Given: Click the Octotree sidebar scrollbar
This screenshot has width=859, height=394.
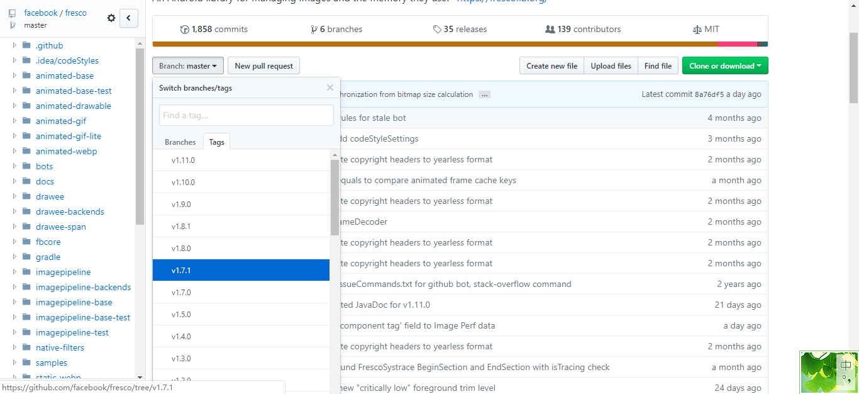Looking at the screenshot, I should click(140, 136).
